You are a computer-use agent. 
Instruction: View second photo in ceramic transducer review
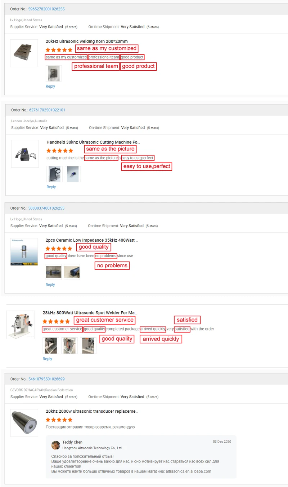tap(72, 272)
